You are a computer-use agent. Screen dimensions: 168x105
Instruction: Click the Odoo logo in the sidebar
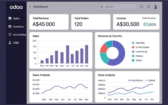(16, 7)
